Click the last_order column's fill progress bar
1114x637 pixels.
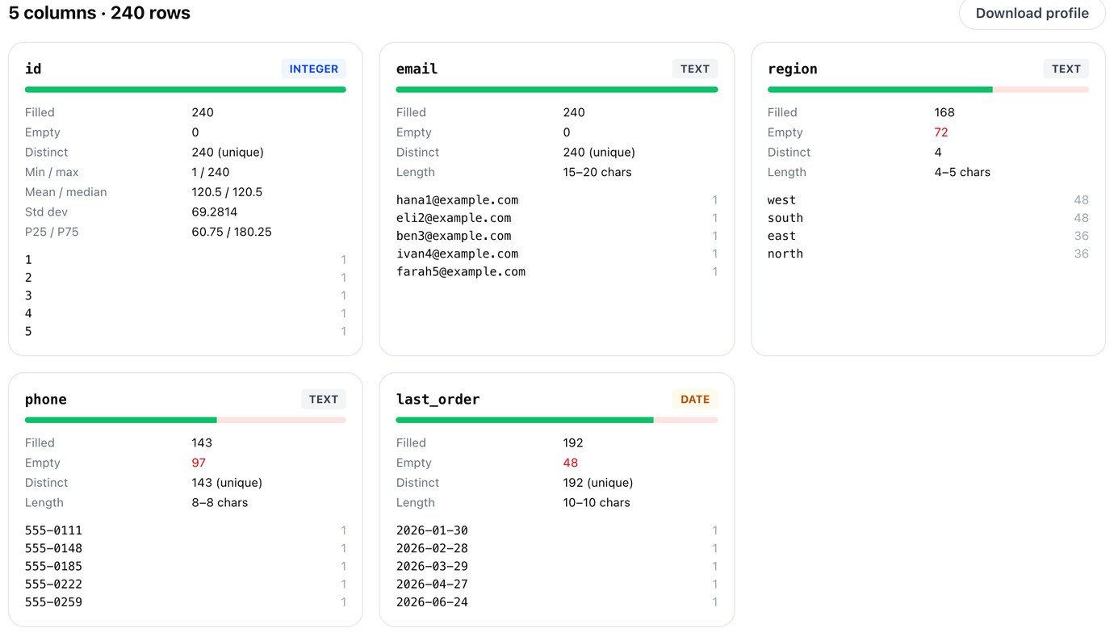pos(557,420)
